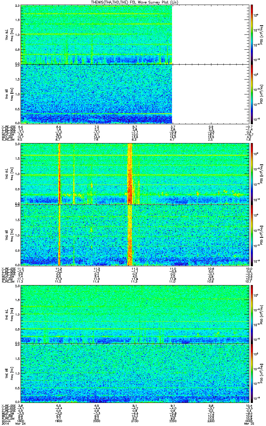Click the X_RE_GSE row label under THD panels
266x426 pixels.
coord(8,268)
